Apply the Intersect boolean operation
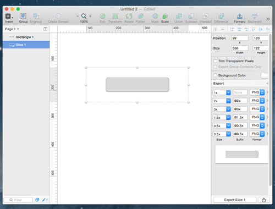The width and height of the screenshot is (275, 209). tap(206, 16)
